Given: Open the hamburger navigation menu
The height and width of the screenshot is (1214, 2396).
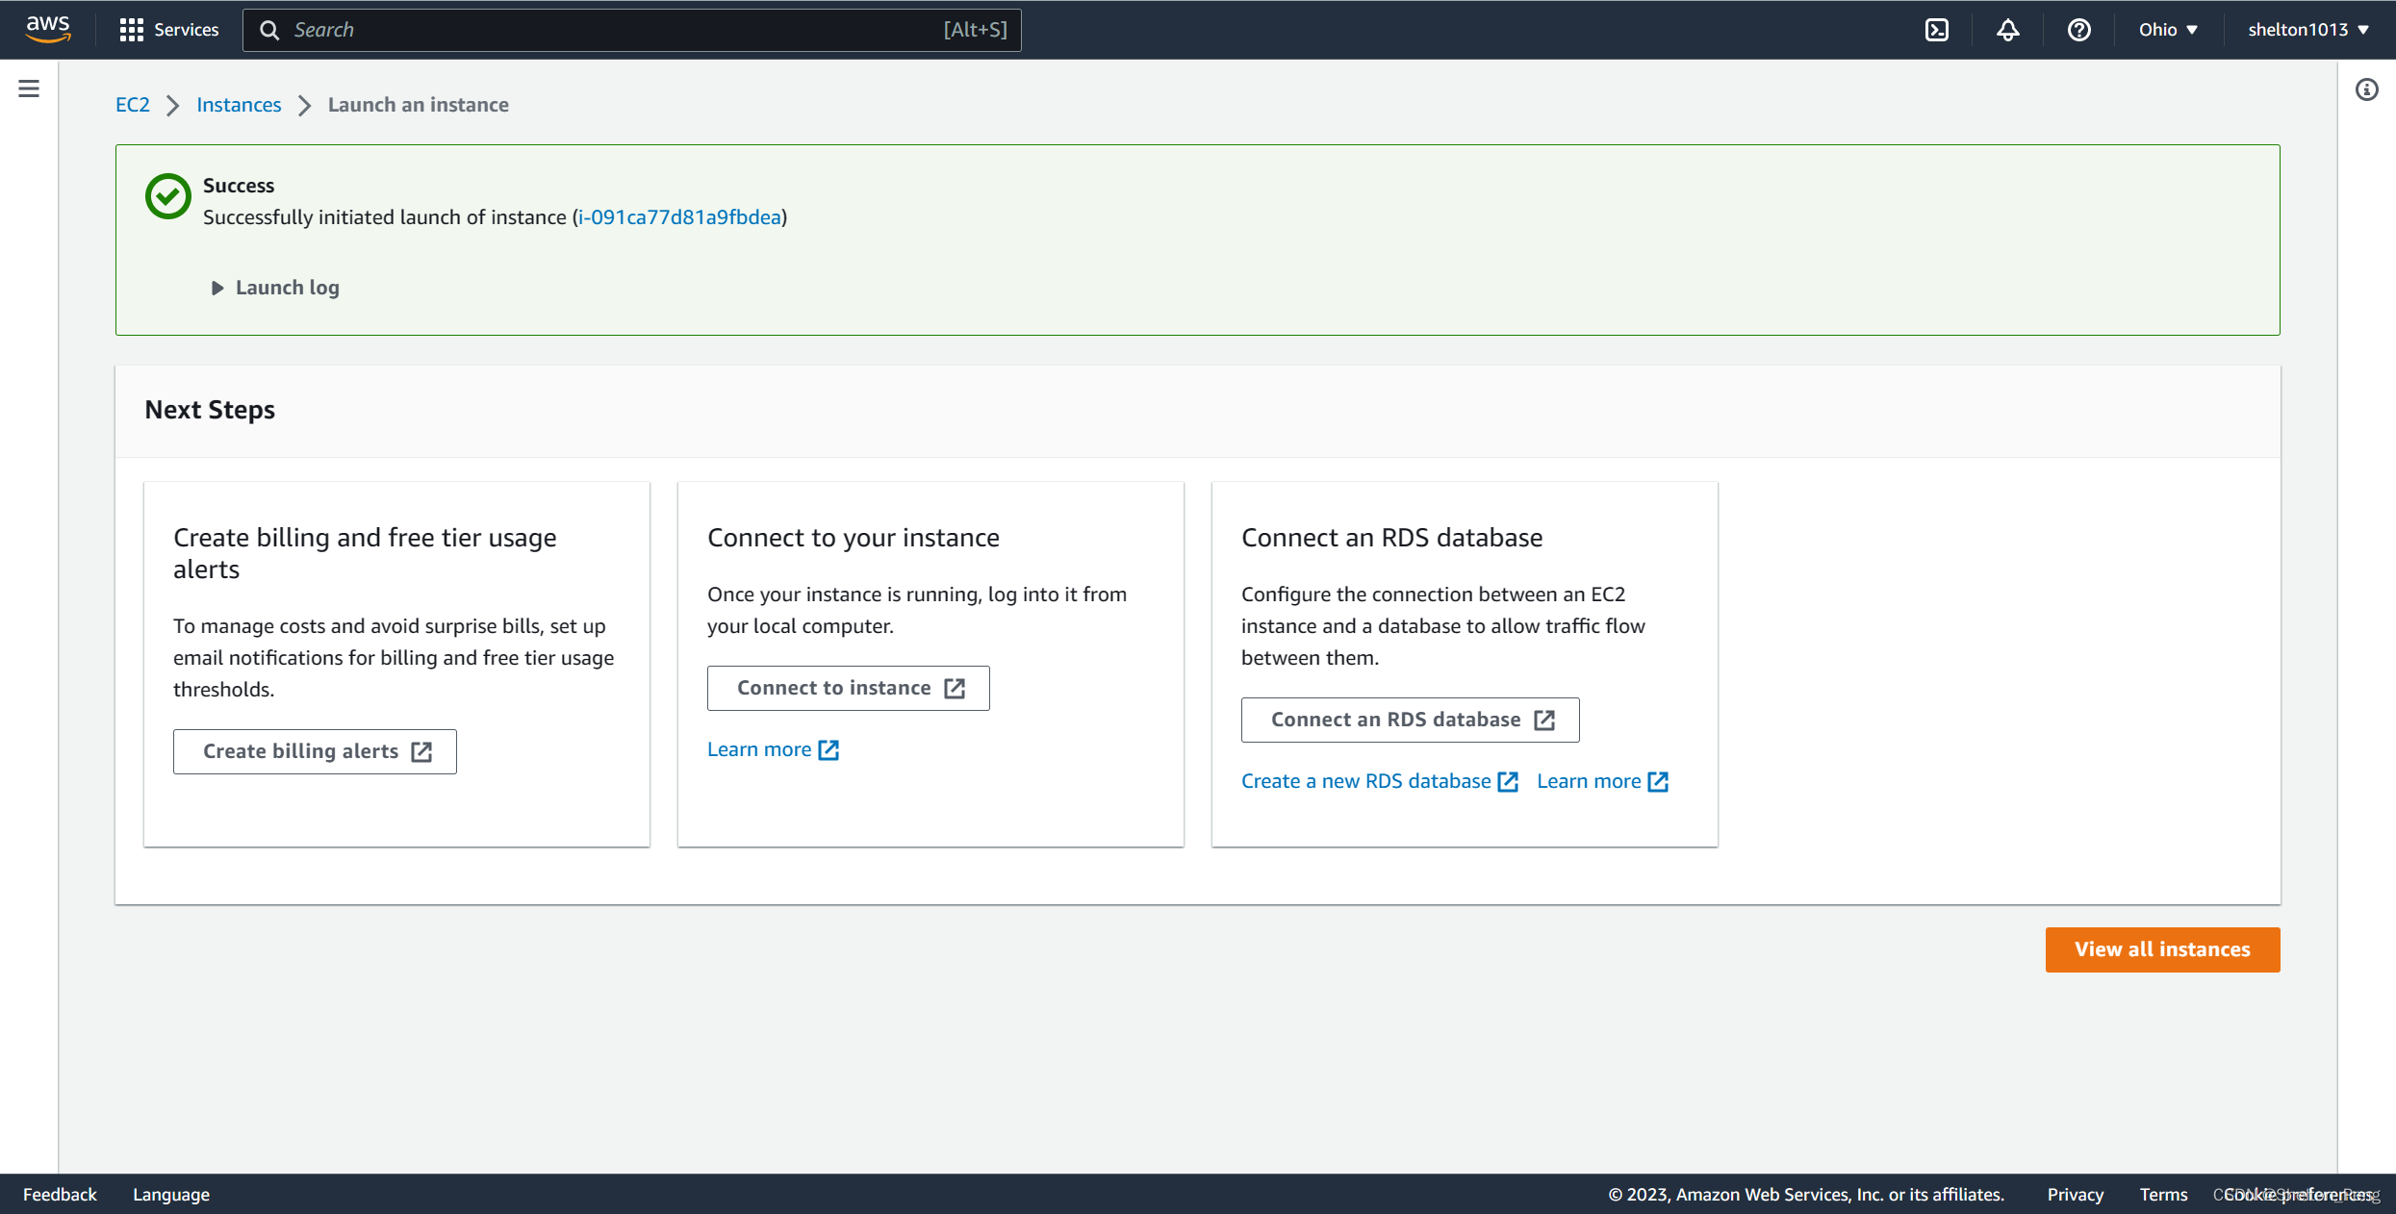Looking at the screenshot, I should [x=29, y=89].
